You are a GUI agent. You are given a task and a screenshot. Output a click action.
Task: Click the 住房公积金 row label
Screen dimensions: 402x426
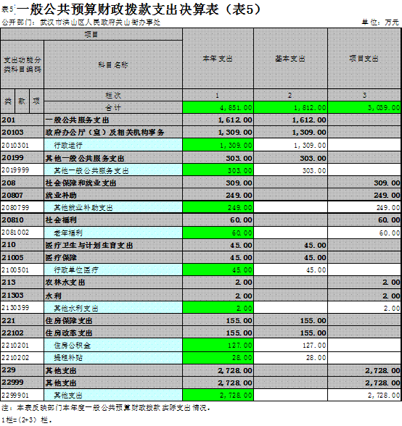[x=113, y=346]
